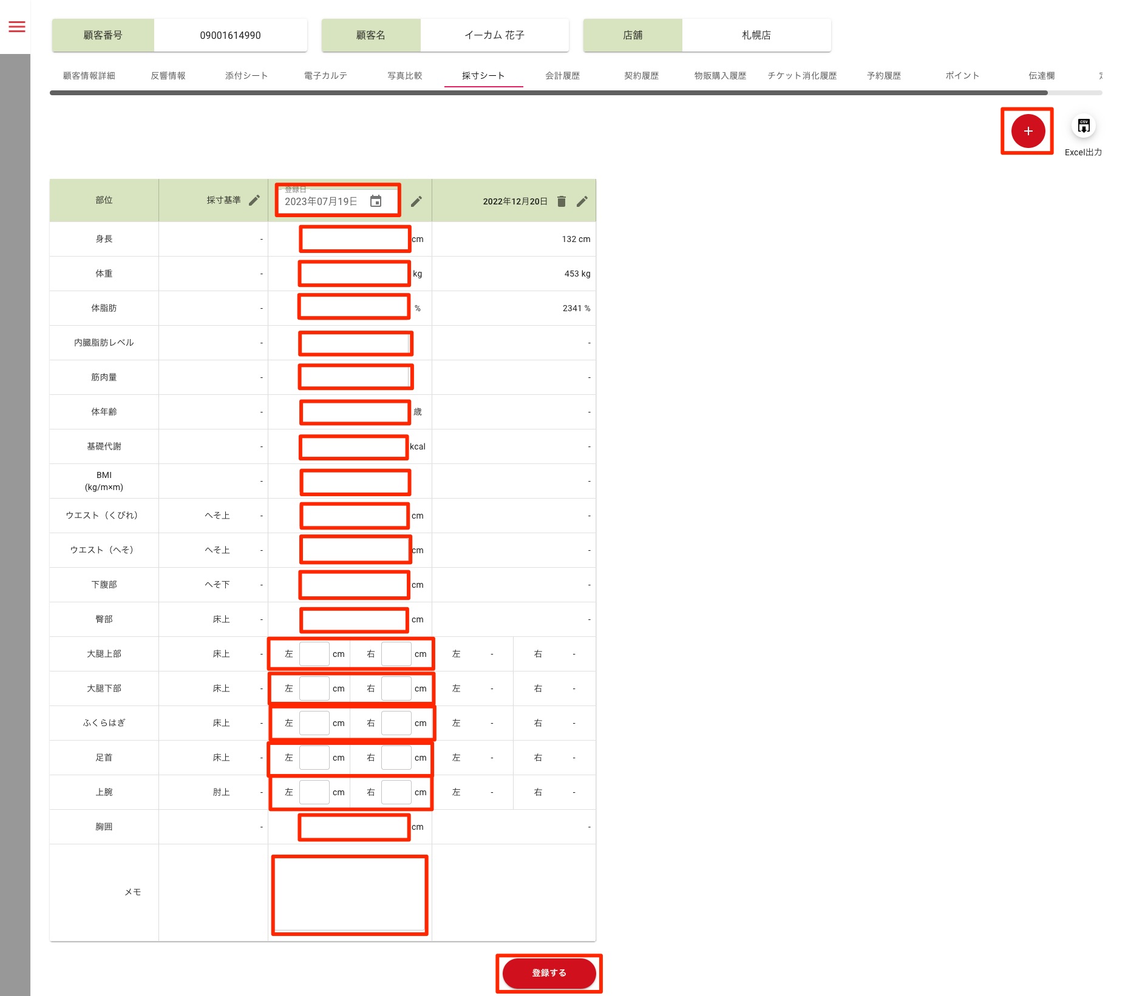
Task: Click the 身長 input field
Action: click(x=355, y=239)
